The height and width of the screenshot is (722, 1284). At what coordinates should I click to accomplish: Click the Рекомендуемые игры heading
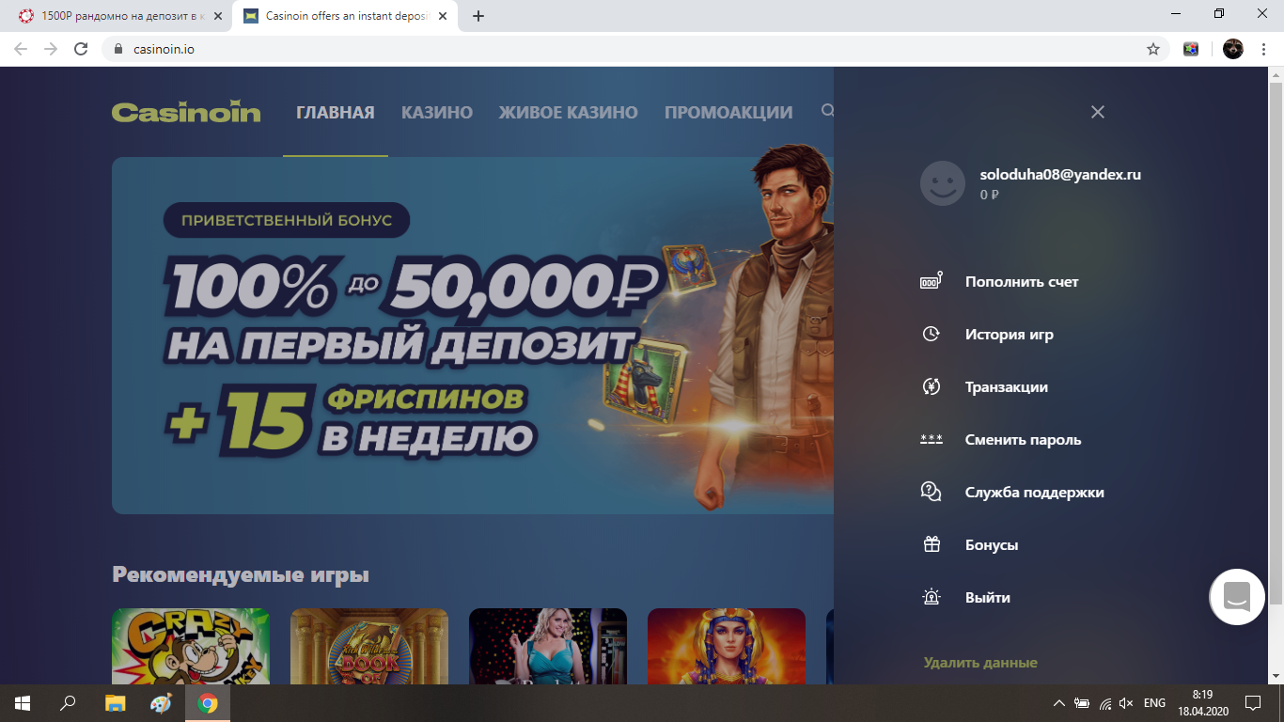pos(241,574)
